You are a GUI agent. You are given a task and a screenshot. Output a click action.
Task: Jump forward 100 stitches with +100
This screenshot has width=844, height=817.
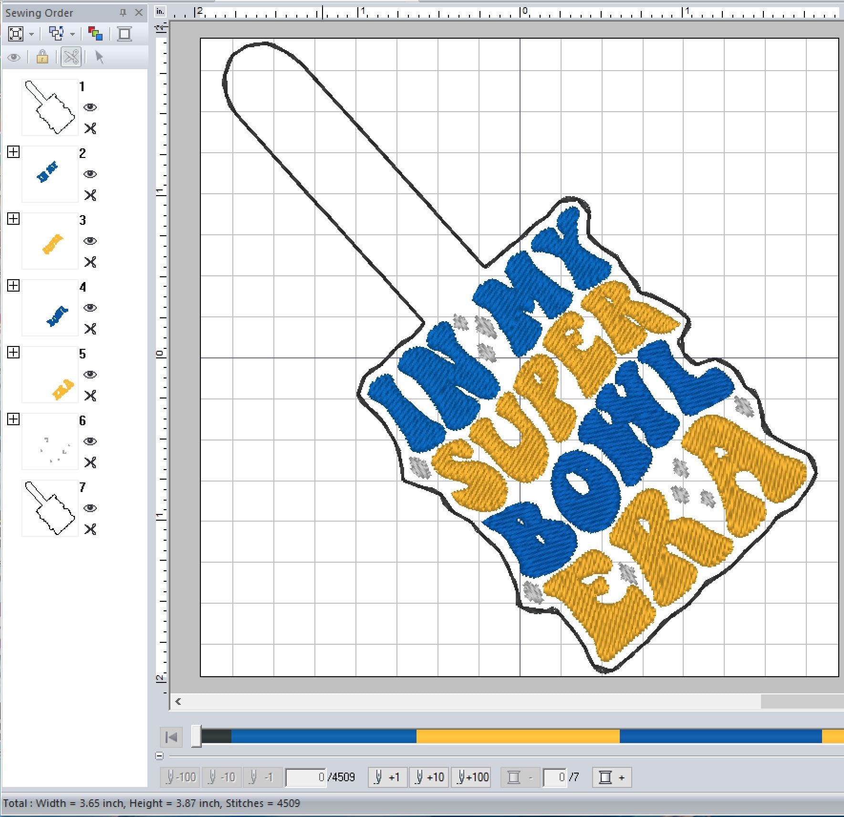472,777
